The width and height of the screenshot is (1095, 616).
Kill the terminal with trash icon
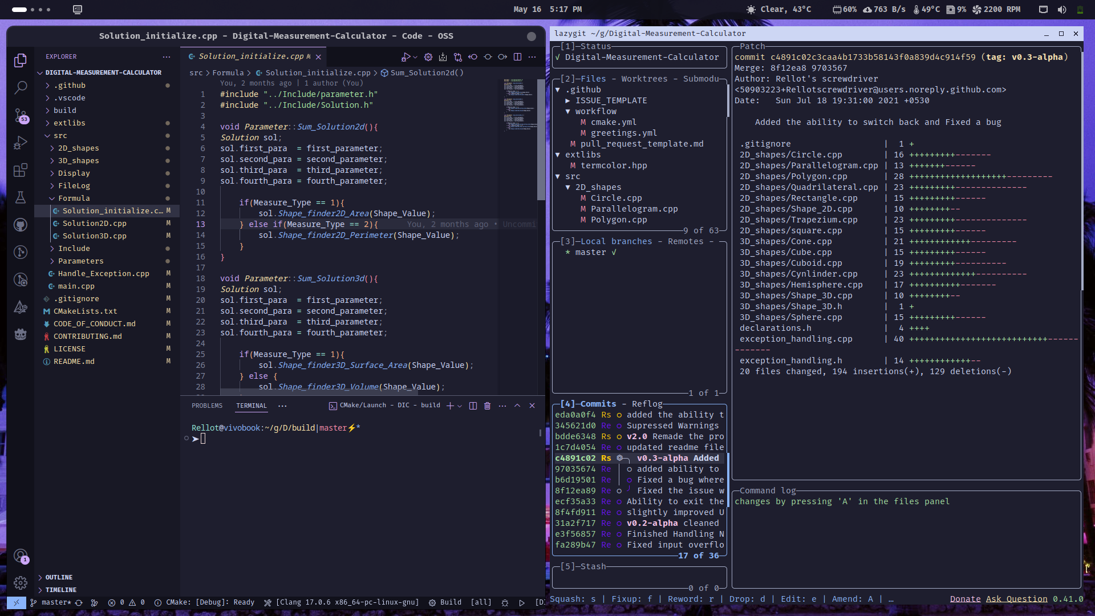click(x=487, y=406)
